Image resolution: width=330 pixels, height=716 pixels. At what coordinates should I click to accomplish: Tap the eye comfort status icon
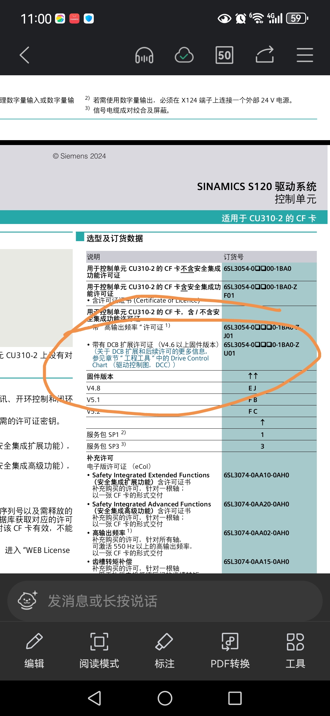(x=224, y=19)
